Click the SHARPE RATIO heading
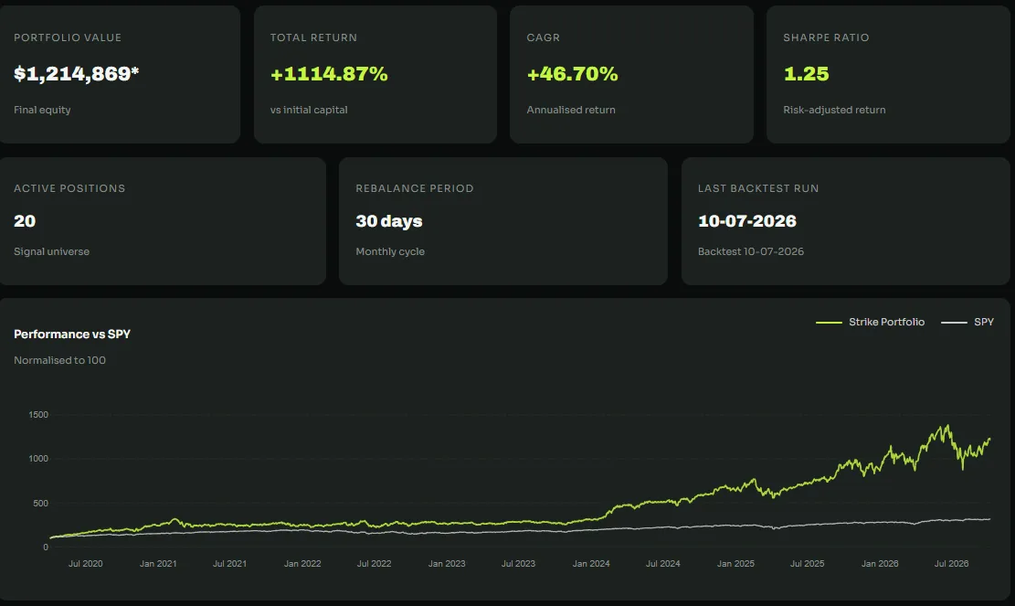The width and height of the screenshot is (1015, 606). point(826,37)
